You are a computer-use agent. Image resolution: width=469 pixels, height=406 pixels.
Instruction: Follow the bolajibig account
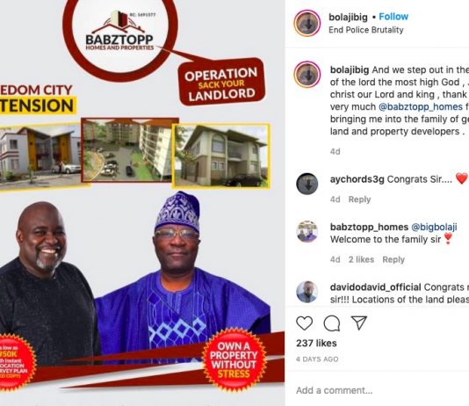tap(393, 17)
